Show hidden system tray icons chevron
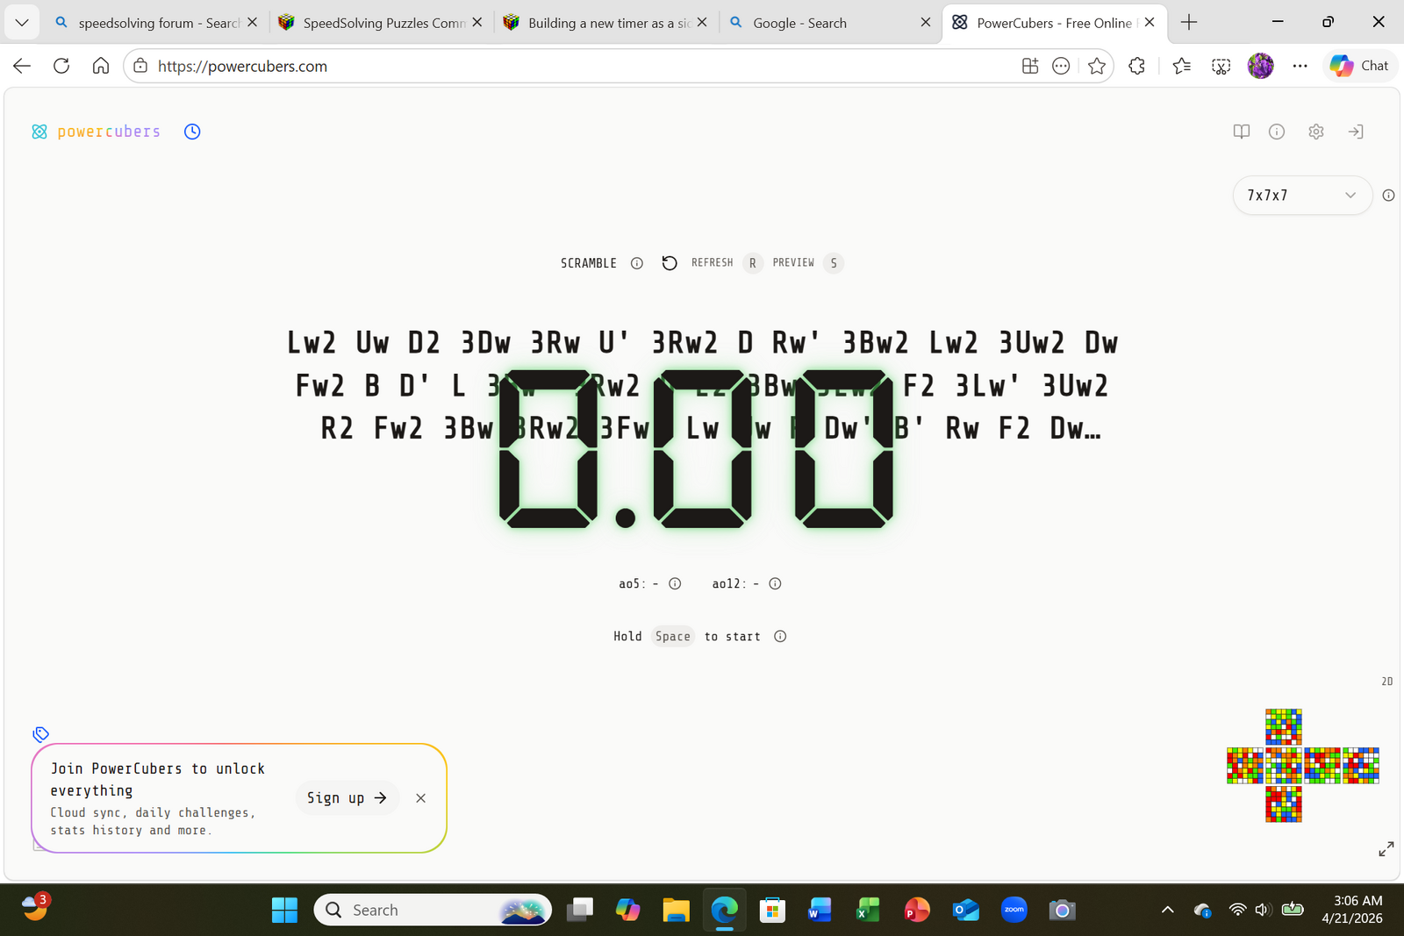The width and height of the screenshot is (1404, 936). pos(1168,910)
